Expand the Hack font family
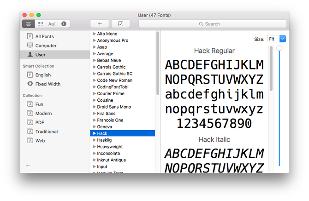 94,133
